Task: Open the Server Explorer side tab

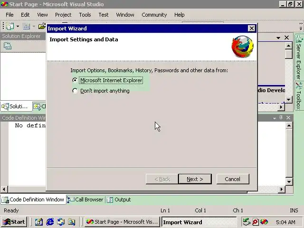Action: click(x=299, y=57)
